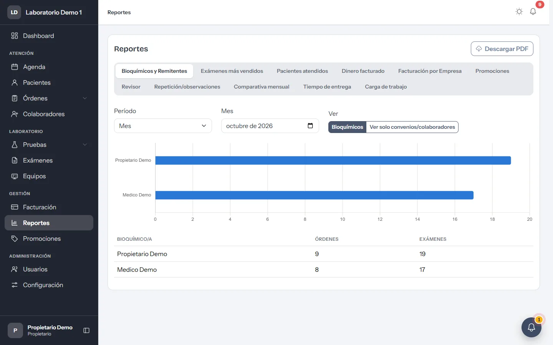553x345 pixels.
Task: Click the Equipos monitor icon
Action: [x=15, y=176]
